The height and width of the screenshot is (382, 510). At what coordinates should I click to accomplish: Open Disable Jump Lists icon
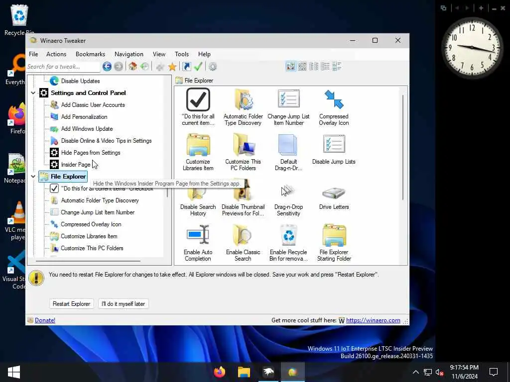pyautogui.click(x=334, y=149)
